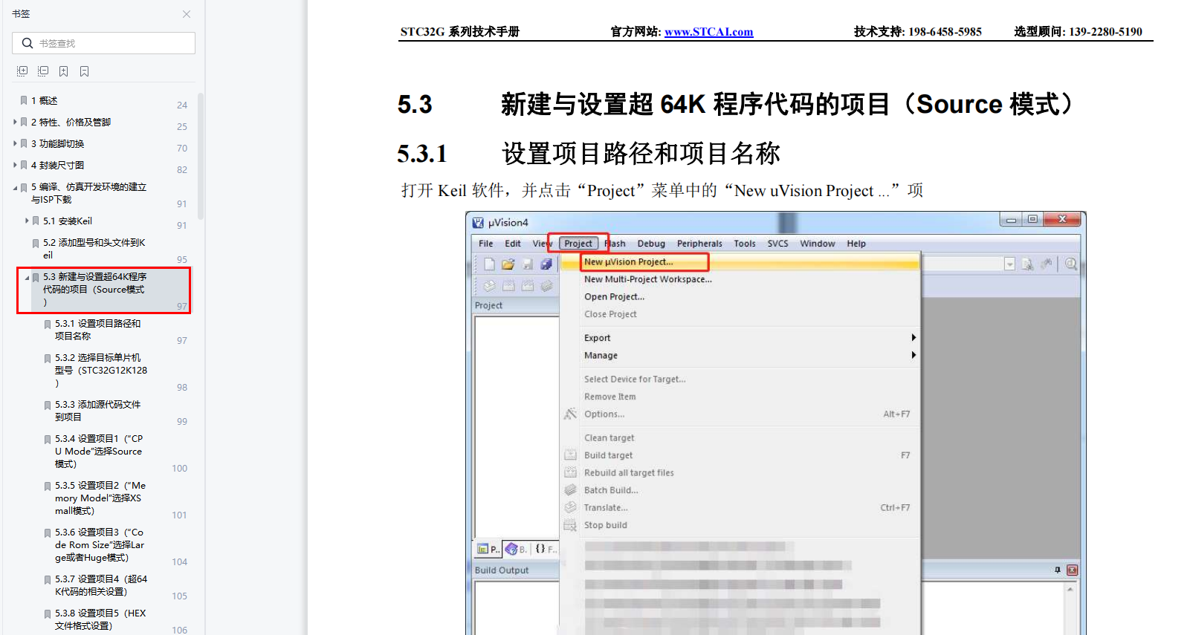The height and width of the screenshot is (635, 1190).
Task: Expand the 3 功能脚切换 bookmark
Action: point(15,143)
